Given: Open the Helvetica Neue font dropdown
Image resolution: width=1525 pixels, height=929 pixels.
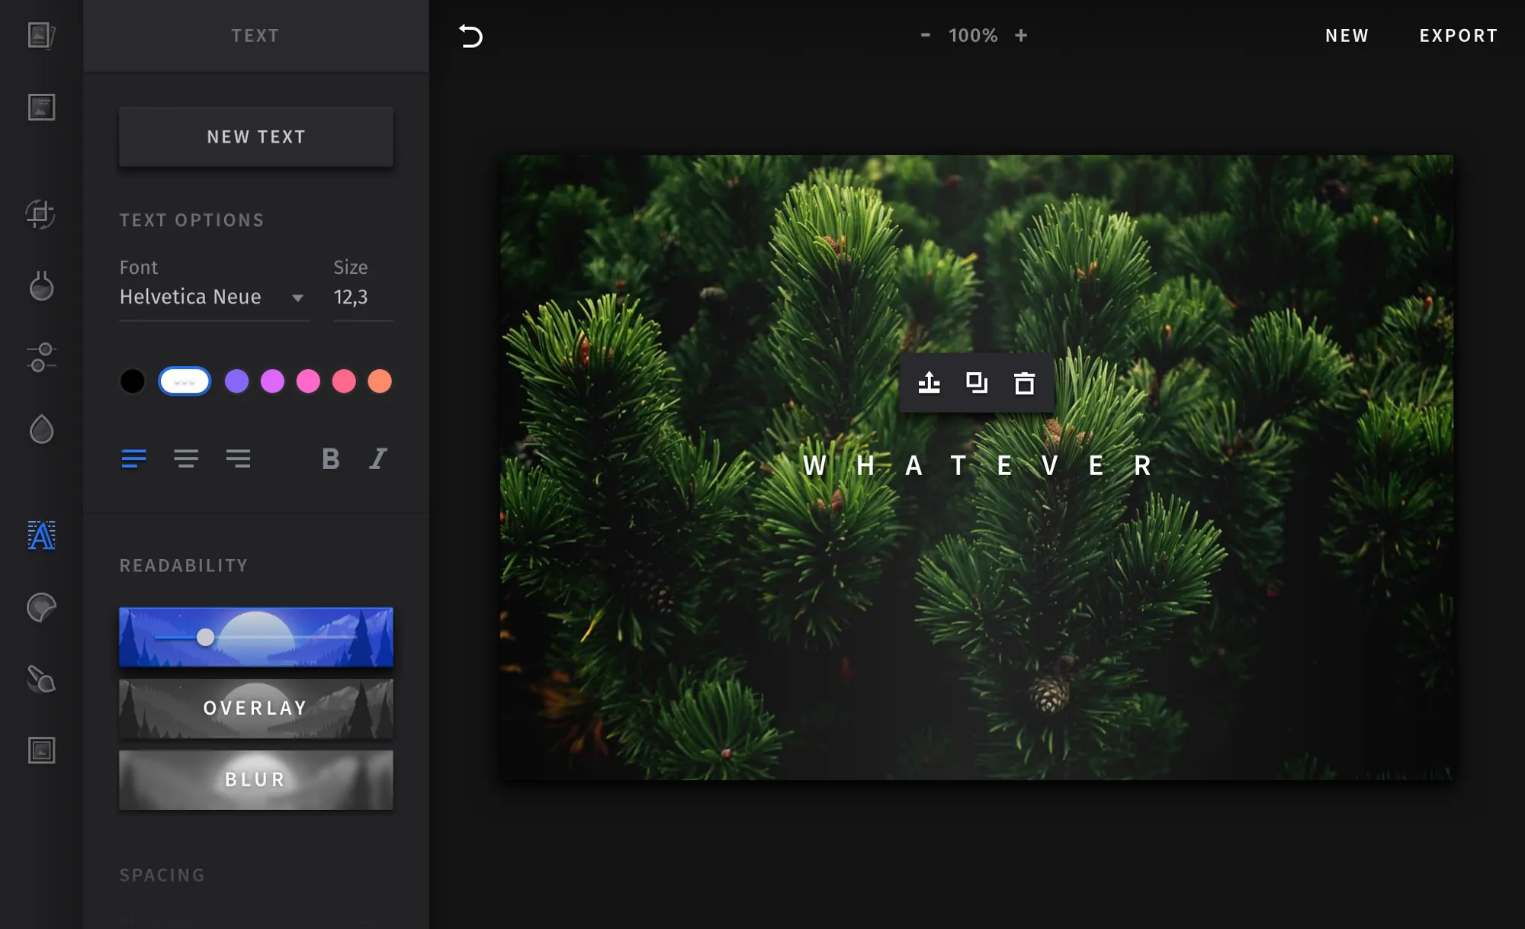Looking at the screenshot, I should pos(213,297).
